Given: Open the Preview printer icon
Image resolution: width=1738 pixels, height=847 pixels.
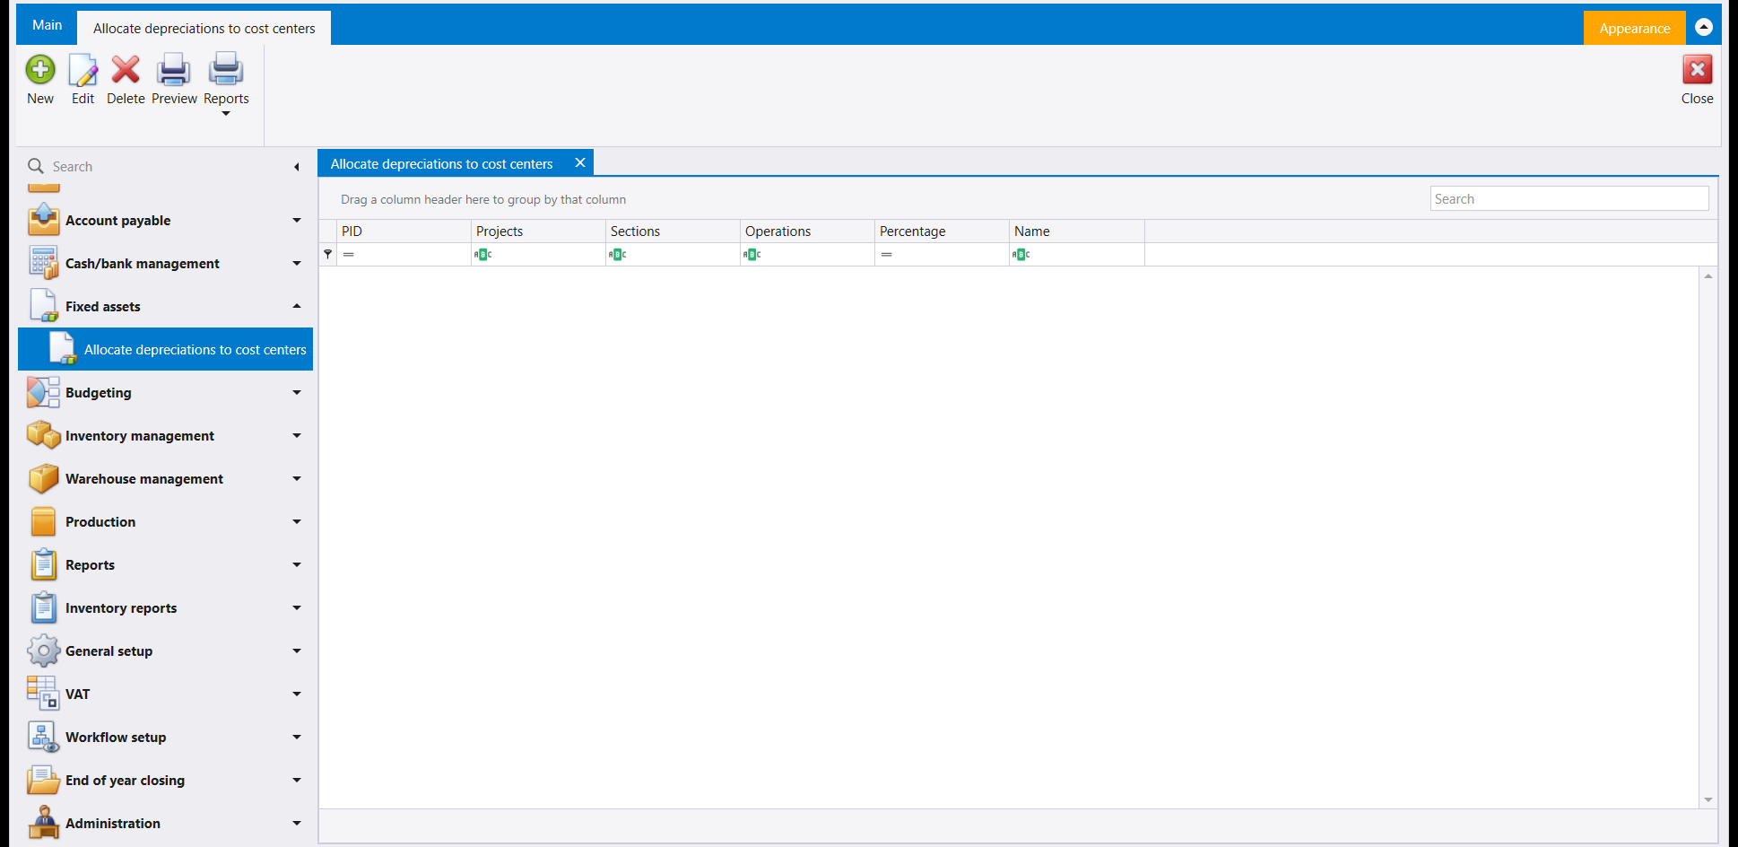Looking at the screenshot, I should point(173,70).
